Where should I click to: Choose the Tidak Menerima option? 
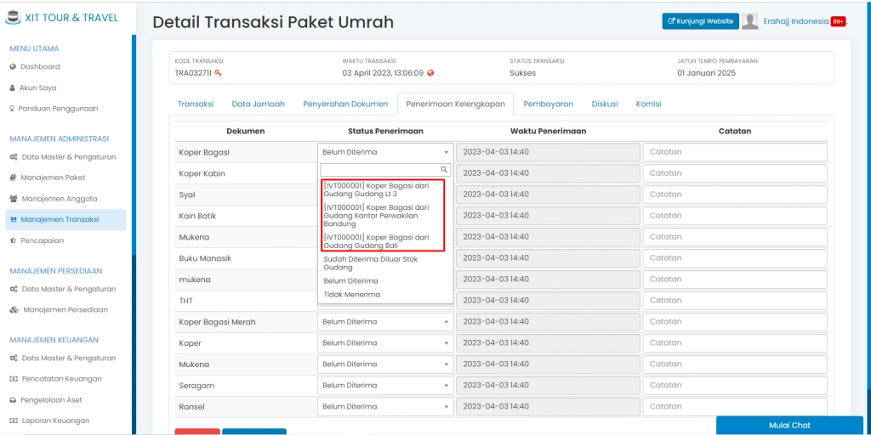[352, 295]
